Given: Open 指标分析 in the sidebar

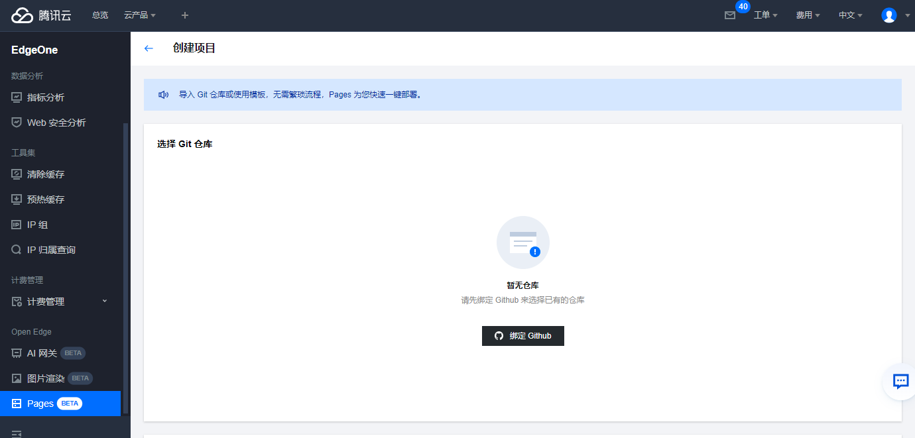Looking at the screenshot, I should tap(46, 97).
